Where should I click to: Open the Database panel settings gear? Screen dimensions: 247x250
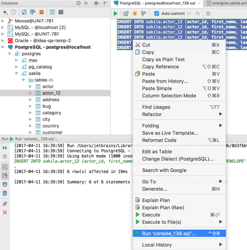click(96, 3)
